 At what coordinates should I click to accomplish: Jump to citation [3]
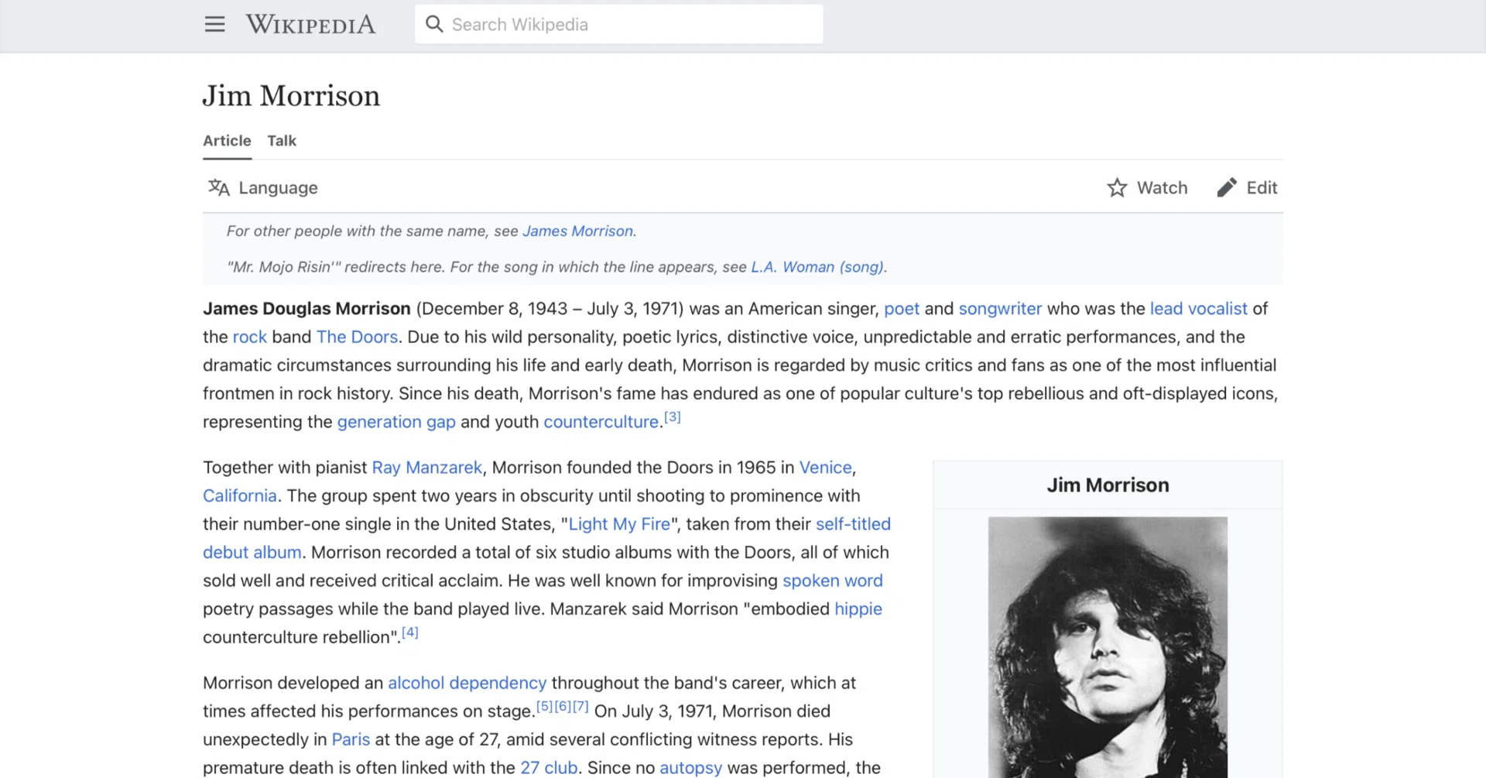tap(673, 417)
